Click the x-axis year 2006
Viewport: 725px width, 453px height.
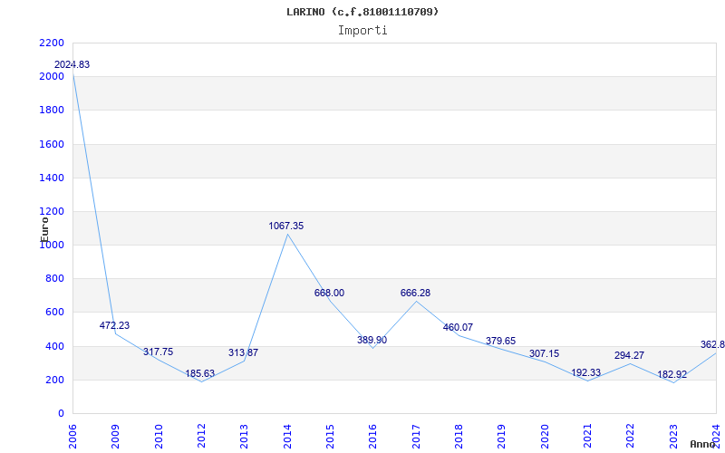coord(72,437)
